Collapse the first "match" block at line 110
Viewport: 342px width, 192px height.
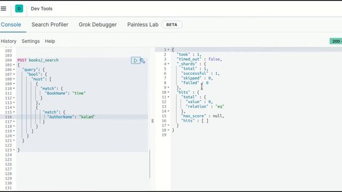tap(14, 89)
